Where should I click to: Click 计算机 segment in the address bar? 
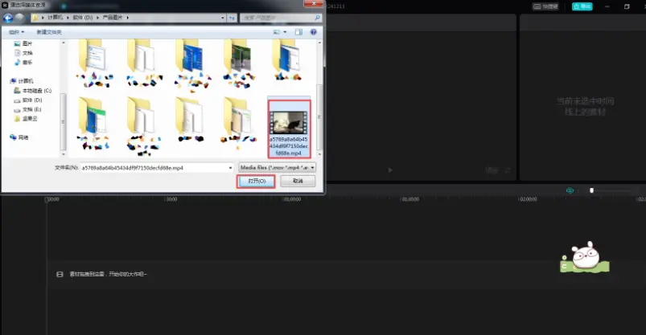tap(56, 18)
